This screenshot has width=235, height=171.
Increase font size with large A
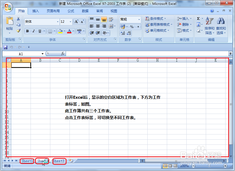pos(76,22)
